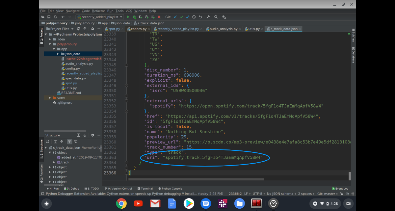Click Run with Coverage icon
The height and width of the screenshot is (211, 395).
[141, 17]
